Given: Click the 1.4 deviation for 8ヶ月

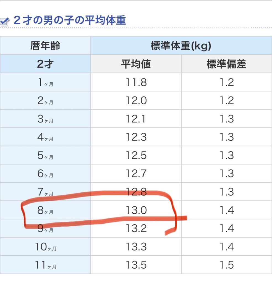Looking at the screenshot, I should [227, 210].
